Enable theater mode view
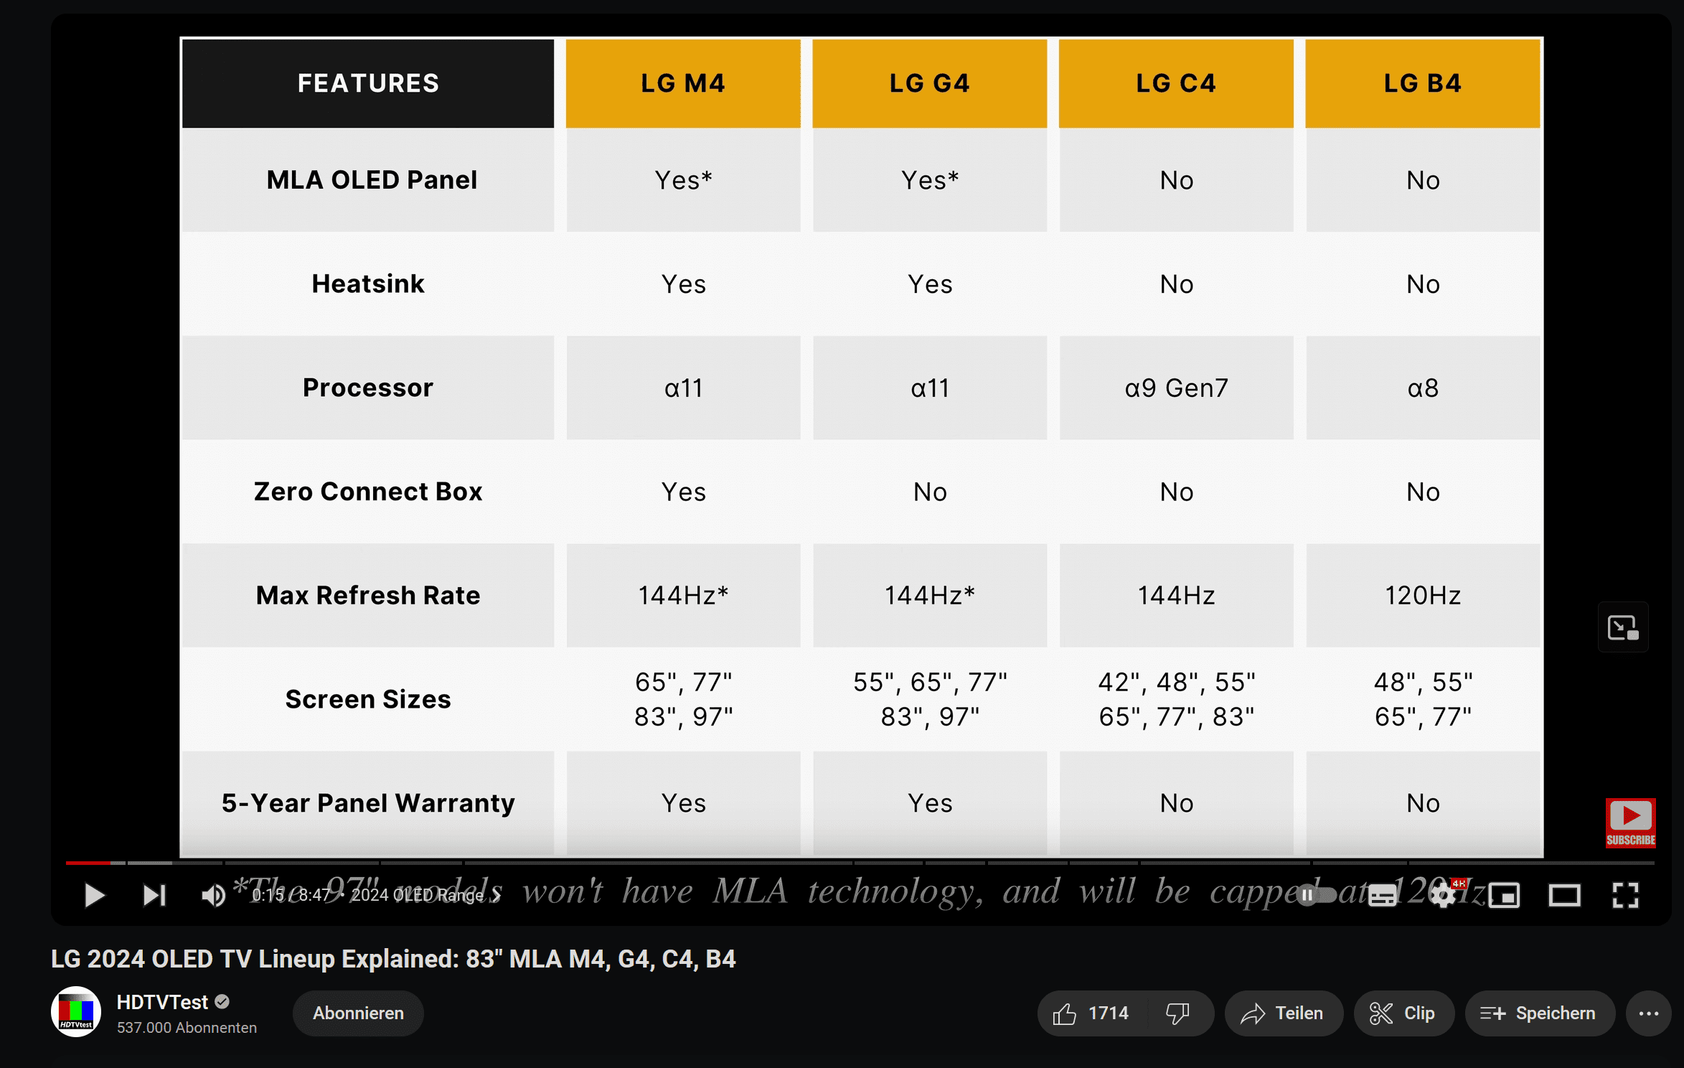 click(1564, 895)
